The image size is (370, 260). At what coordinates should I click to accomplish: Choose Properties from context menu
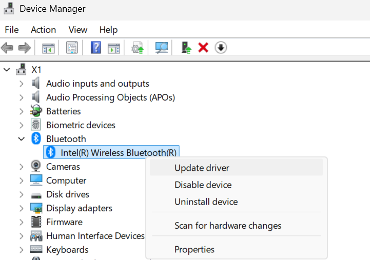point(237,249)
